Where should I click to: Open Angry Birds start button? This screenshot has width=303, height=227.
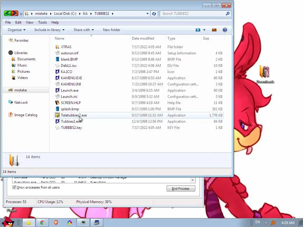pos(8,222)
